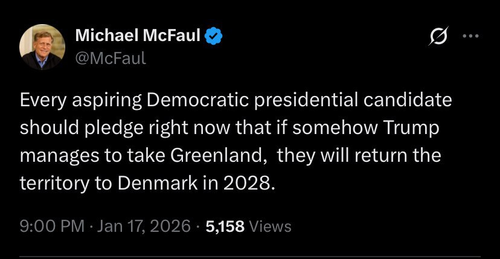Click the 5,158 view count number
This screenshot has width=500, height=259.
225,226
